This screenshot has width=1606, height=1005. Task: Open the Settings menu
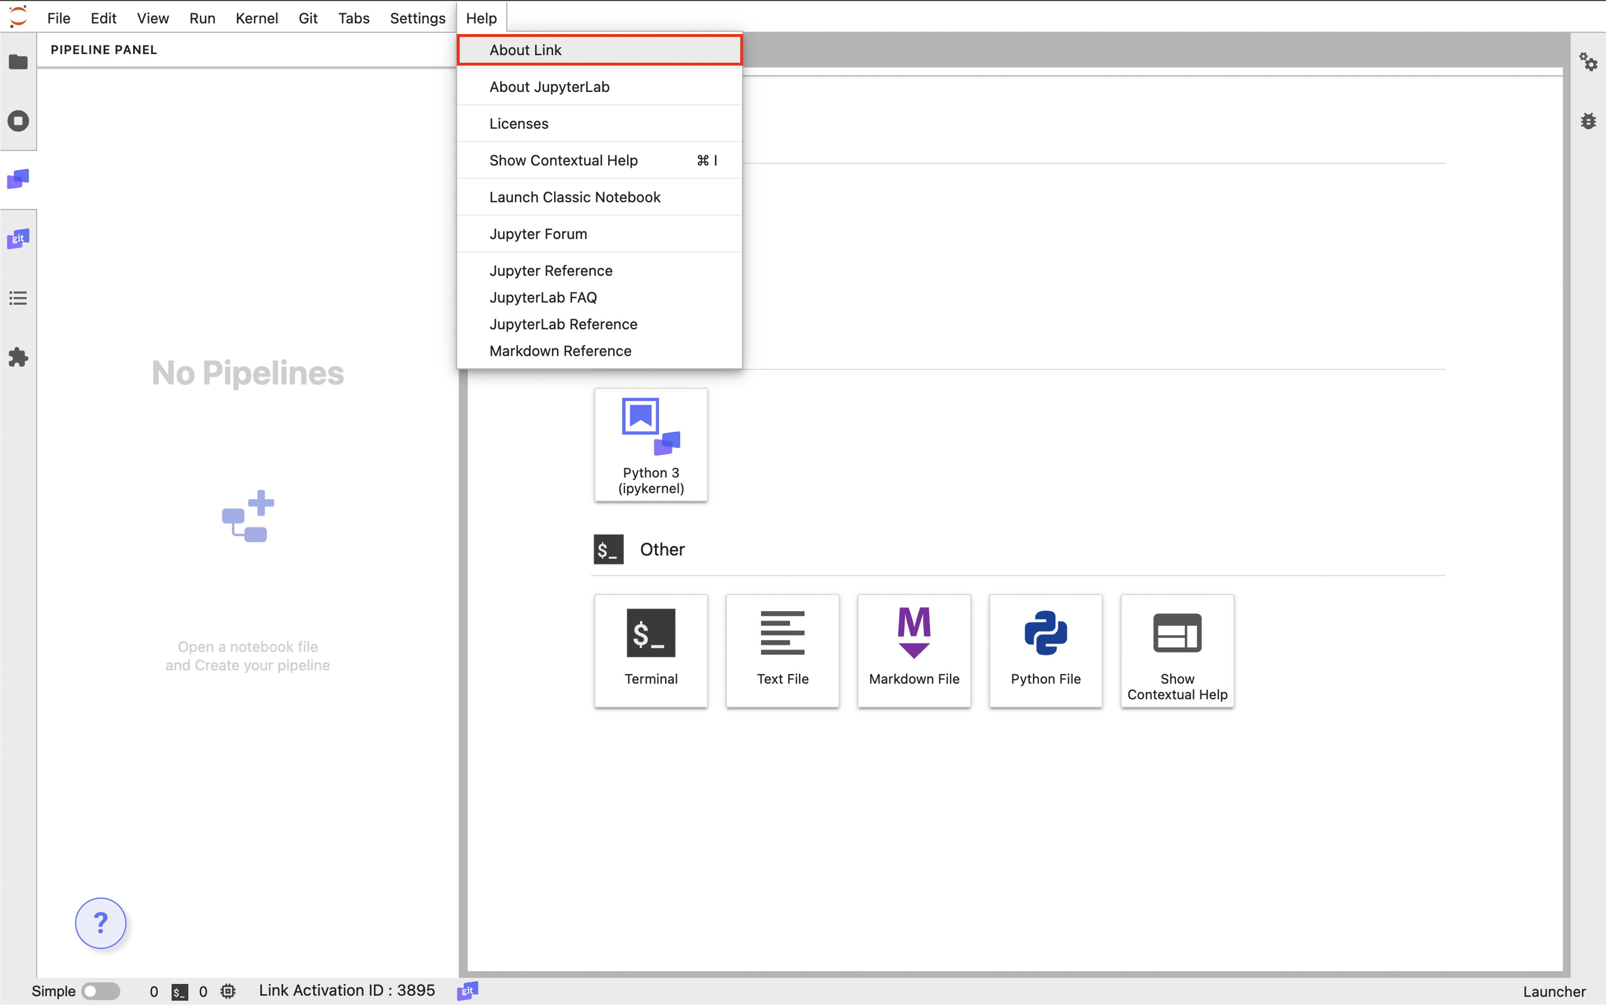coord(417,18)
